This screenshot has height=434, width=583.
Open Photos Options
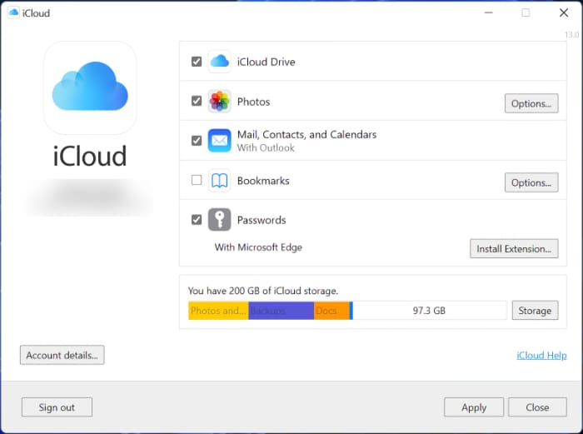[x=531, y=103]
